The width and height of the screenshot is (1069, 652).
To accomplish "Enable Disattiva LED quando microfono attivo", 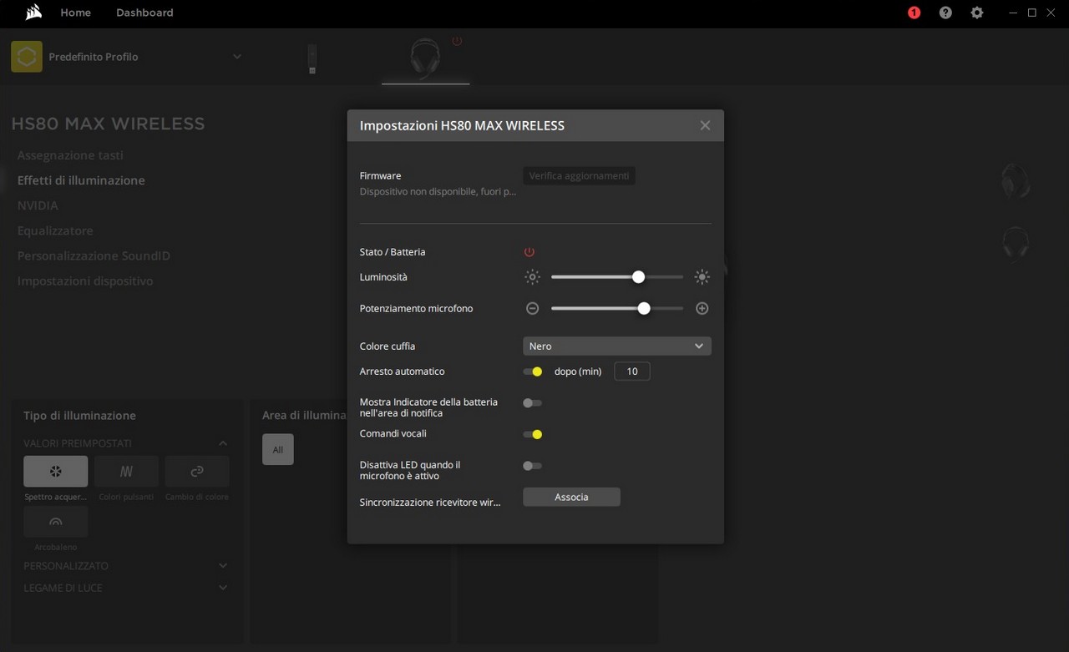I will click(x=532, y=466).
